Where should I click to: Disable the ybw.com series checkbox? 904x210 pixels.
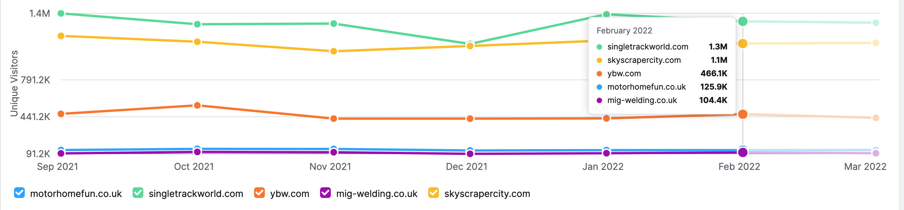(259, 193)
